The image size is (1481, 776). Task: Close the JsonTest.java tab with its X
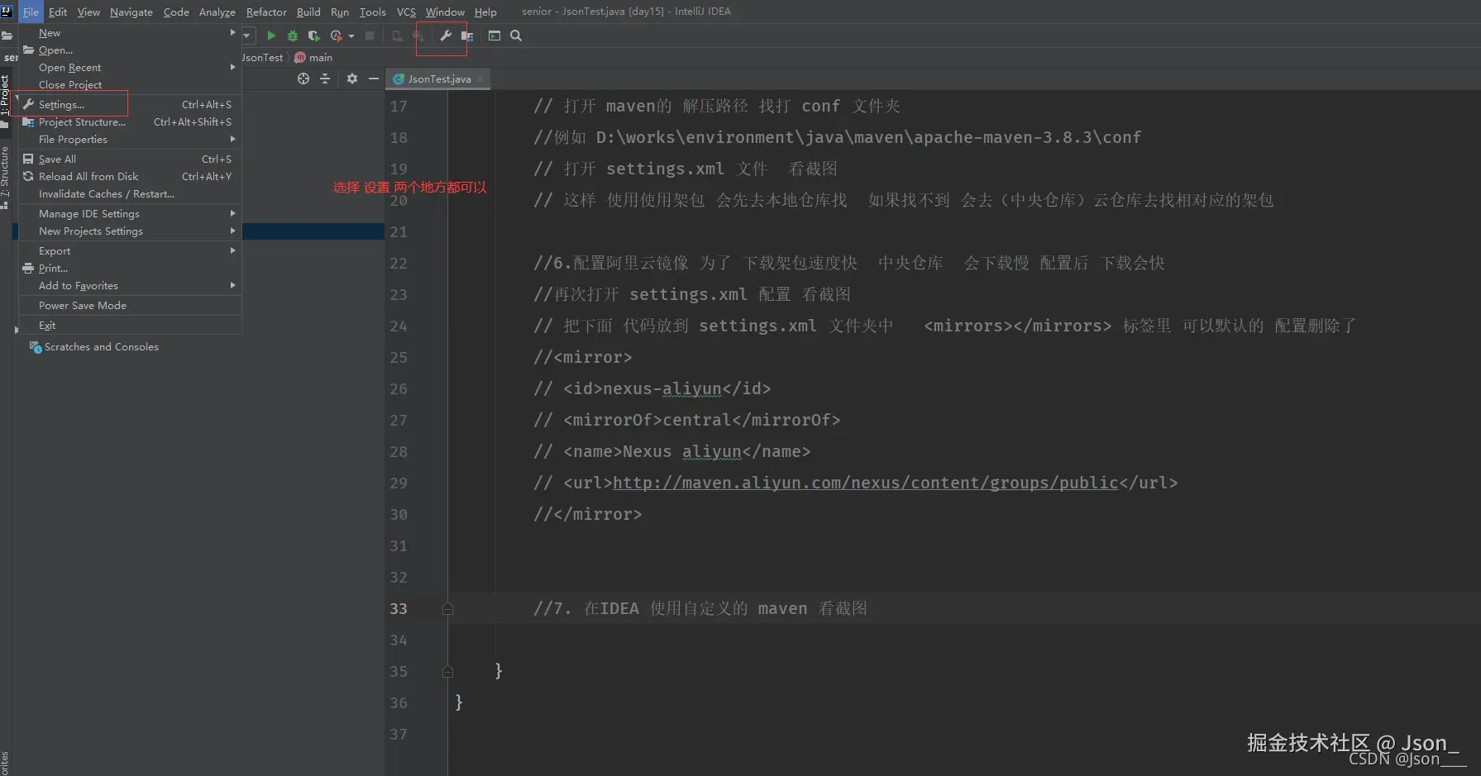[x=480, y=79]
